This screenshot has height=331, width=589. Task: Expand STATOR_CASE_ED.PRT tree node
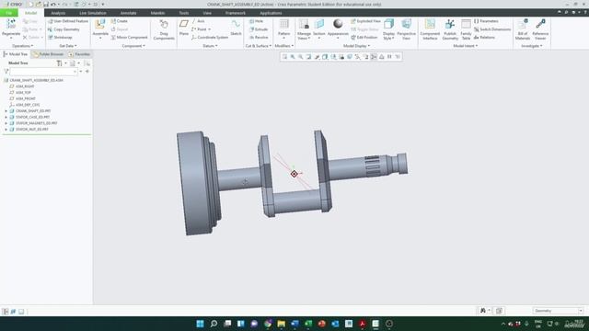click(6, 117)
